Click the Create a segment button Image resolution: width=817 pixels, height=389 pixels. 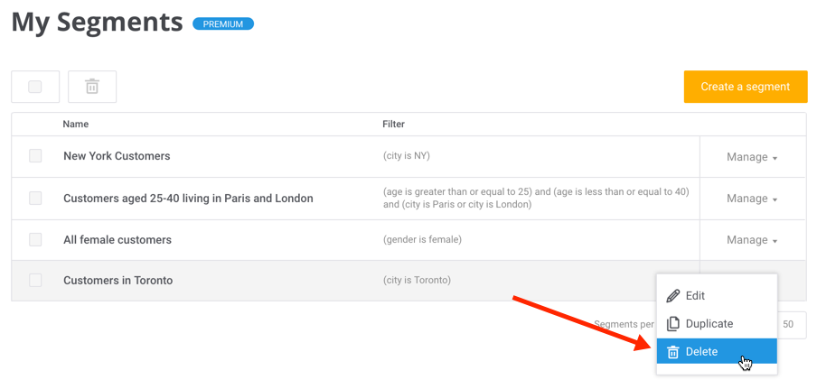[x=745, y=87]
